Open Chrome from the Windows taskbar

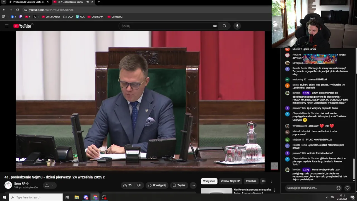pyautogui.click(x=95, y=197)
